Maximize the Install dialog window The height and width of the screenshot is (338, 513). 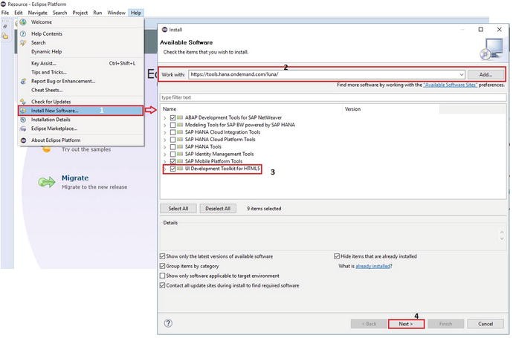480,30
